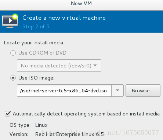The width and height of the screenshot is (163, 140).
Task: Select the Use ISO image radio button
Action: [x=13, y=78]
